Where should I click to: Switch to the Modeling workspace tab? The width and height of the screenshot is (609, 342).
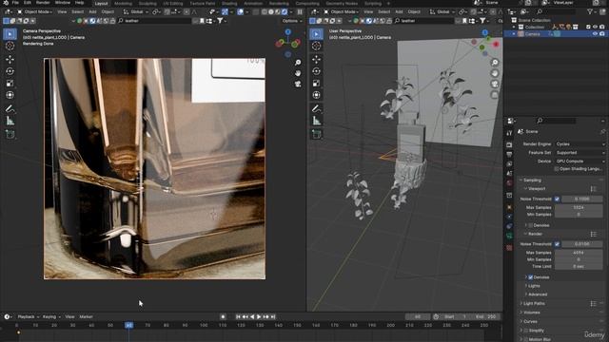pos(123,4)
